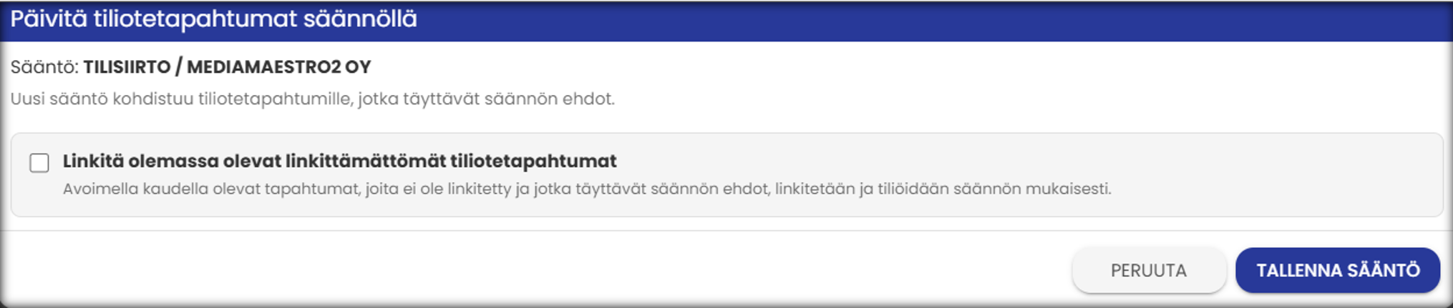This screenshot has width=1453, height=308.
Task: Click the blue dialog header bar
Action: click(726, 20)
